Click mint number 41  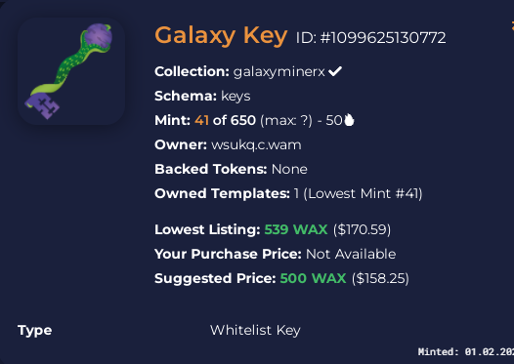tap(201, 120)
